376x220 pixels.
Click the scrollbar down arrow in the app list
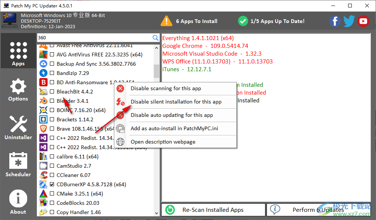pyautogui.click(x=157, y=213)
